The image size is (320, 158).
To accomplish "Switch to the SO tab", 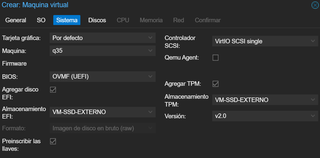I will point(41,20).
